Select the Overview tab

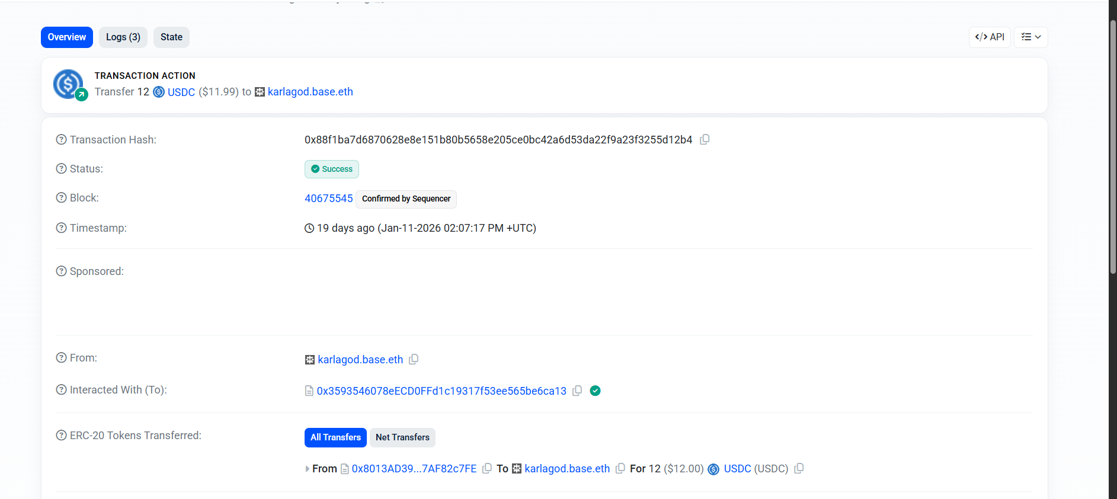(x=67, y=37)
